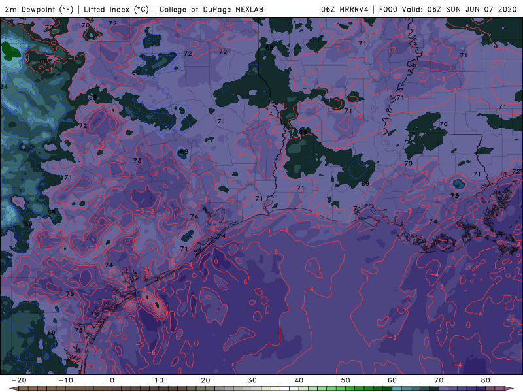Click the 30 label on the color scale
The width and height of the screenshot is (523, 392).
point(252,380)
